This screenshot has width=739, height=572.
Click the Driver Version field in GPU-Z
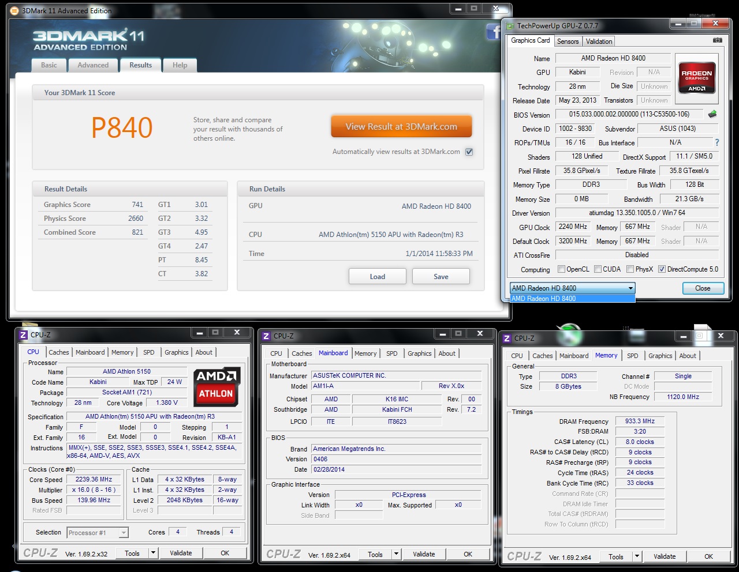coord(637,213)
